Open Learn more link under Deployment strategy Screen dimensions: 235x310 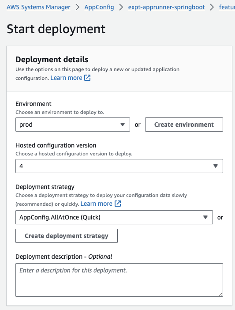96,204
